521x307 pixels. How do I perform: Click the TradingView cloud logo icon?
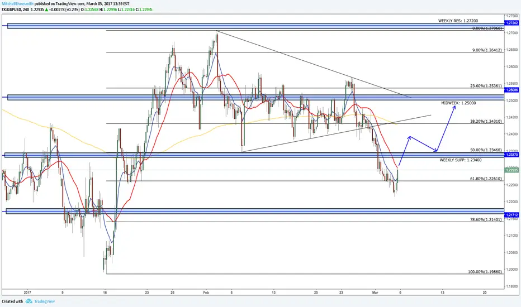29,301
